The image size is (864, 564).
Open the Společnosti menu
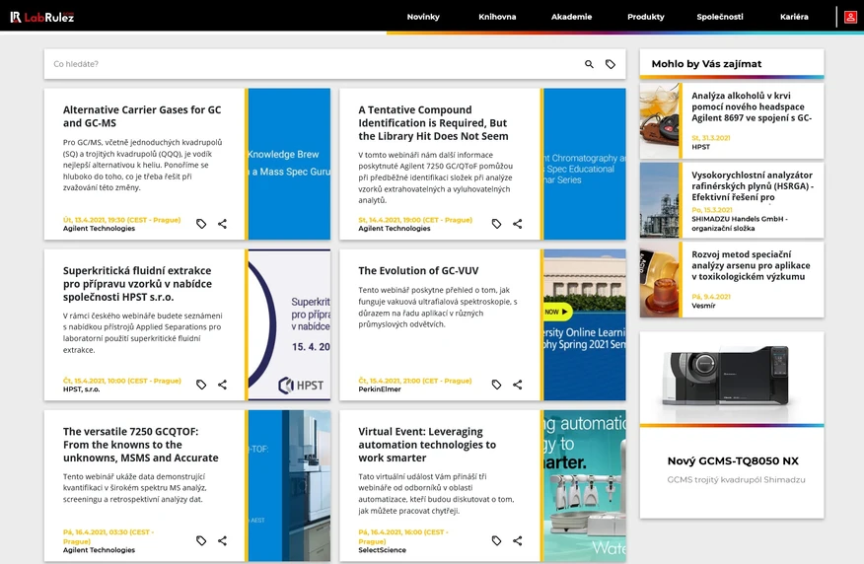coord(720,17)
